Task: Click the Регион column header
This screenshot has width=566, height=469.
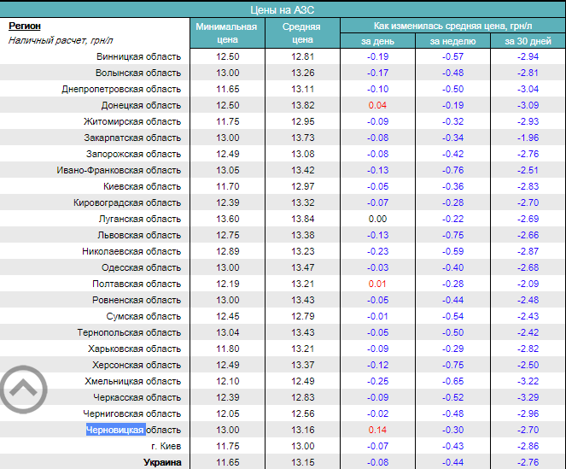Action: (25, 26)
